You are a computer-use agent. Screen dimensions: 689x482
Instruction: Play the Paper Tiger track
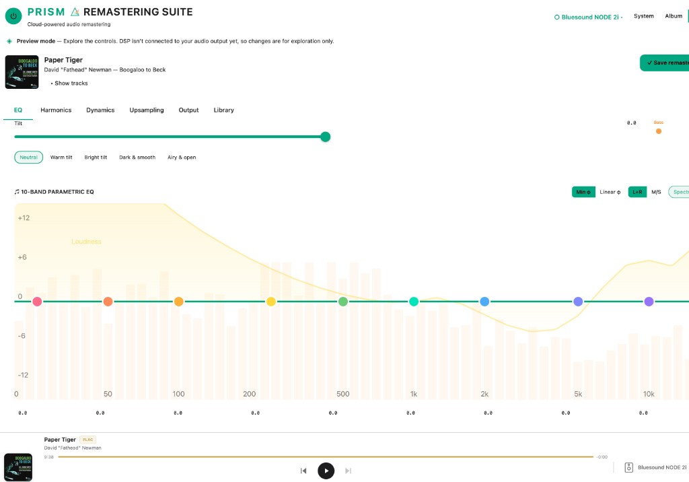[326, 471]
